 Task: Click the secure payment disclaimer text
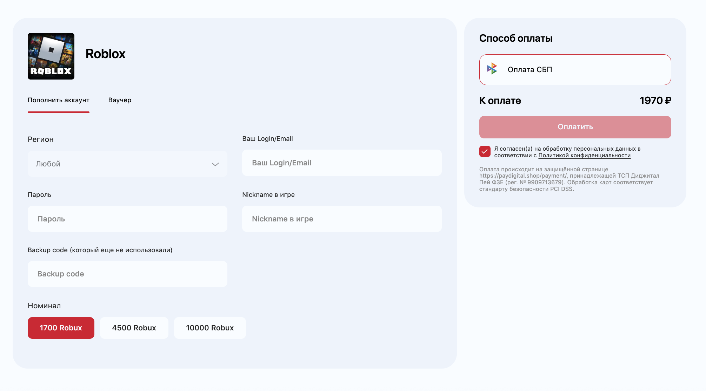pyautogui.click(x=569, y=179)
